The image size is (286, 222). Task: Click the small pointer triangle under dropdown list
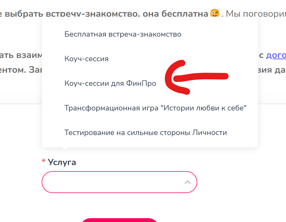tap(65, 148)
